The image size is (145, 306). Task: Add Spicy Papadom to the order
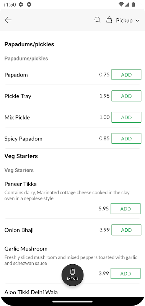pyautogui.click(x=126, y=138)
